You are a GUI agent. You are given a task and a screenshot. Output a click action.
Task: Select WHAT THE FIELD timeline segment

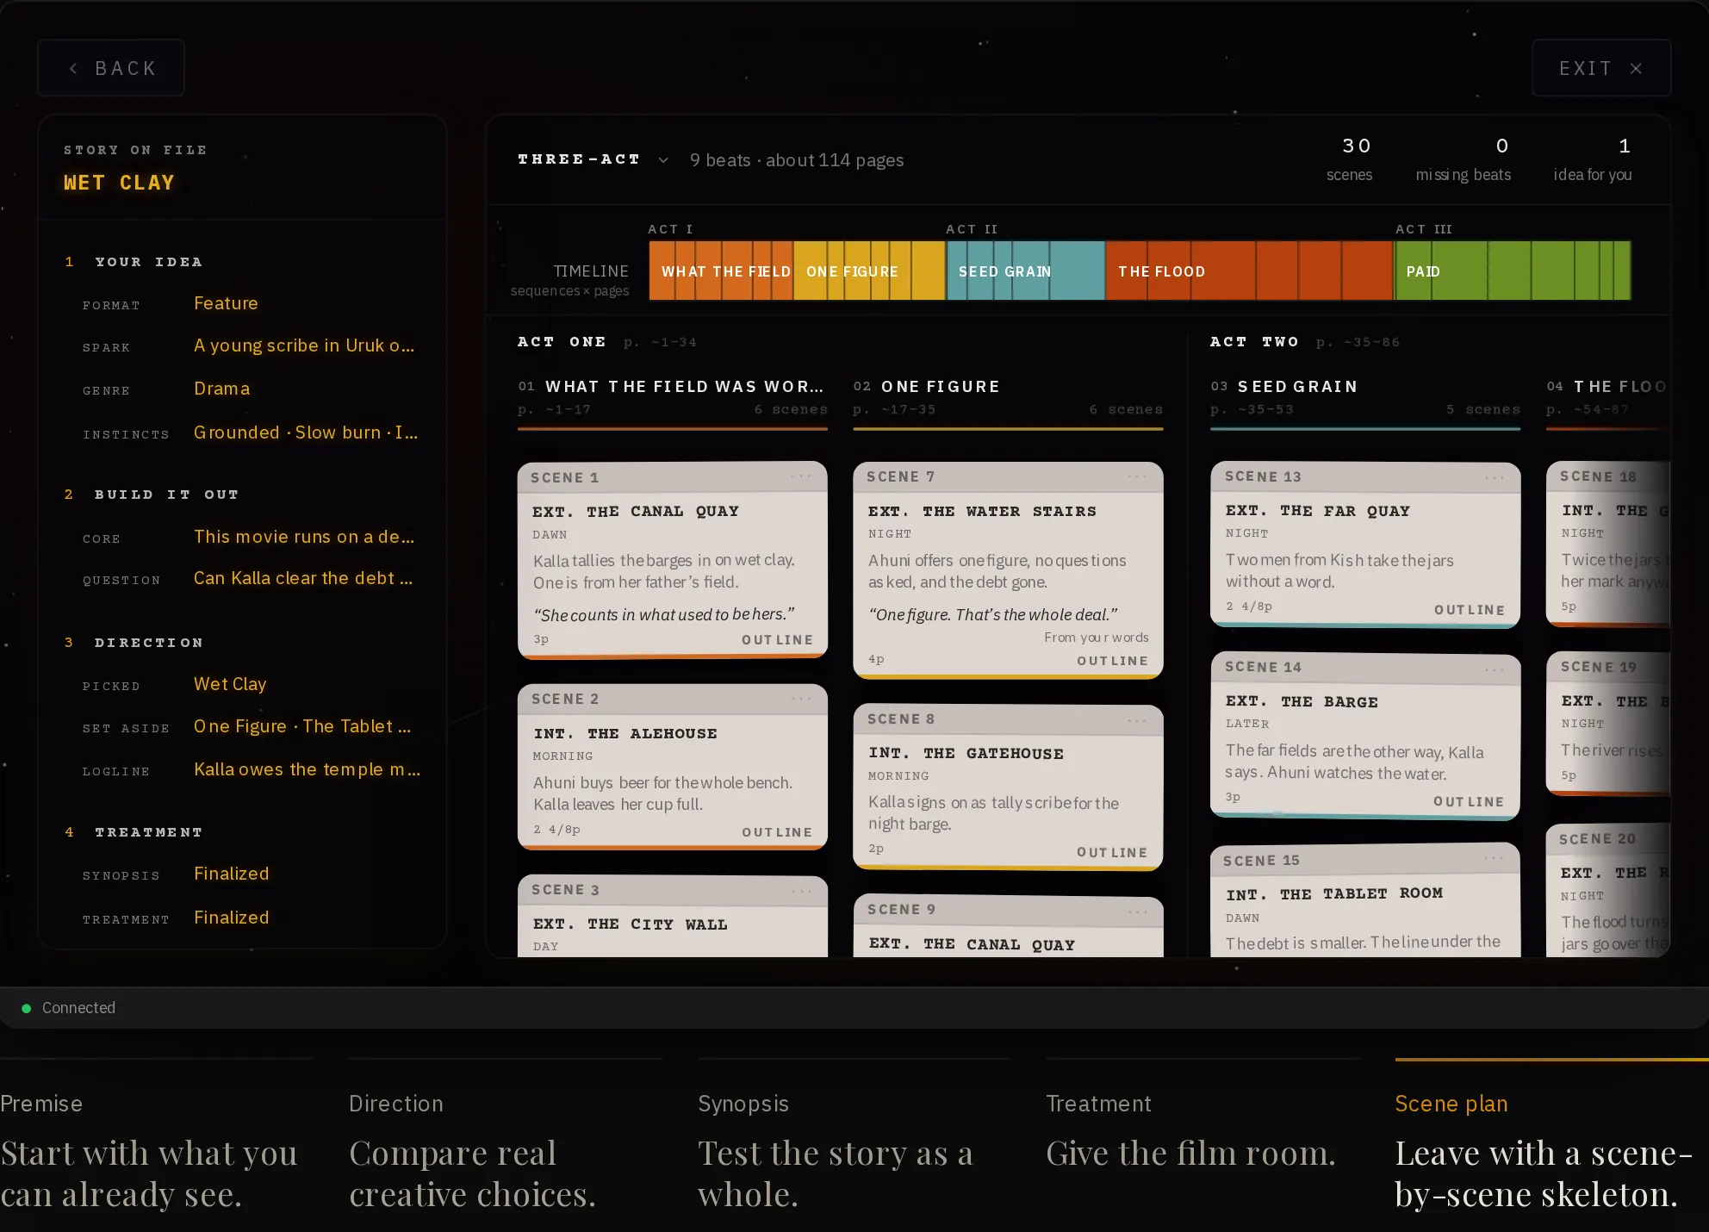click(721, 271)
